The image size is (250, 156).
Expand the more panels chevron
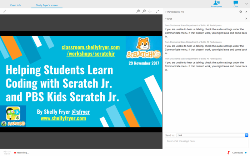tap(246, 4)
